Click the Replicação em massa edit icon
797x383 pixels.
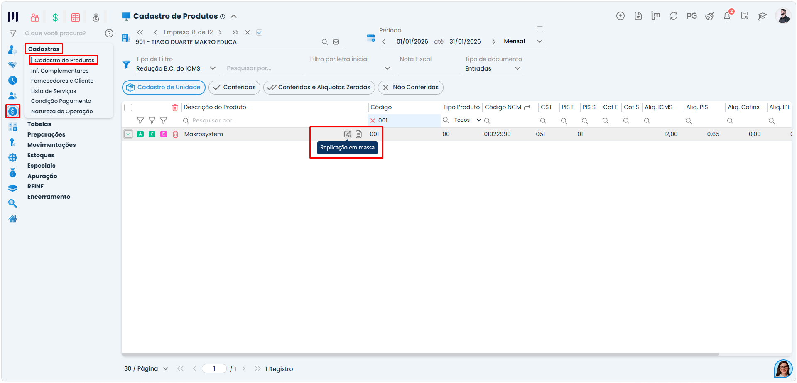(x=348, y=134)
